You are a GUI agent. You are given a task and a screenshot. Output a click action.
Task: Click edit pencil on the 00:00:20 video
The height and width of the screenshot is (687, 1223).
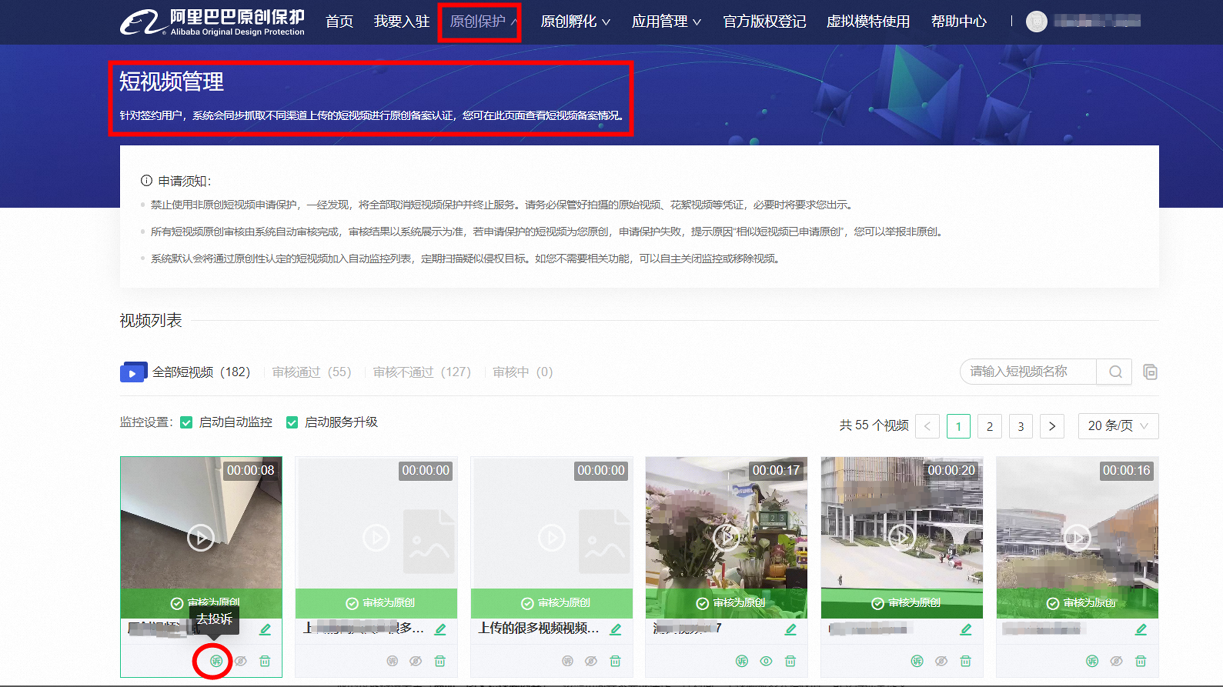tap(966, 629)
